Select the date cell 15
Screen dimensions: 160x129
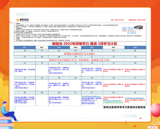click(42, 63)
